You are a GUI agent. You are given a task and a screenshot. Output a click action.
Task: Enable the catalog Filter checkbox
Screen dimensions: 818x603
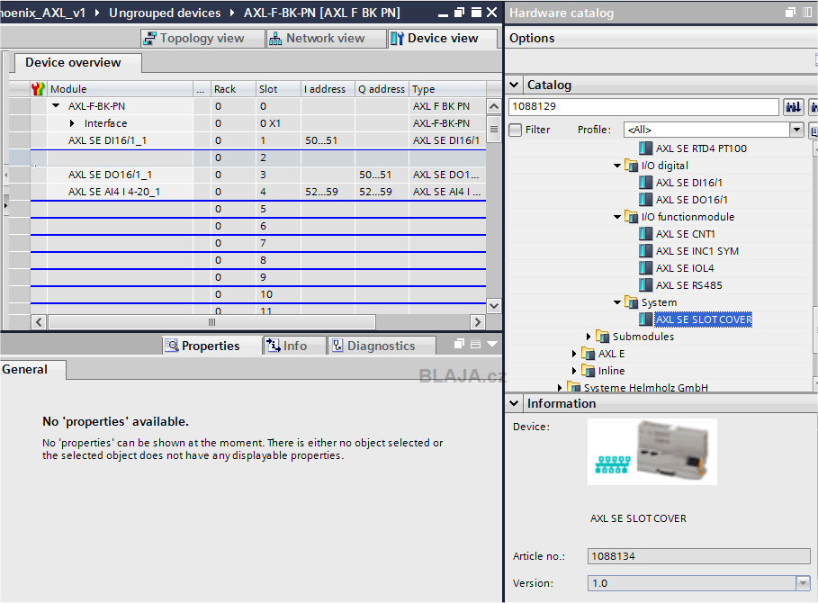[x=516, y=130]
